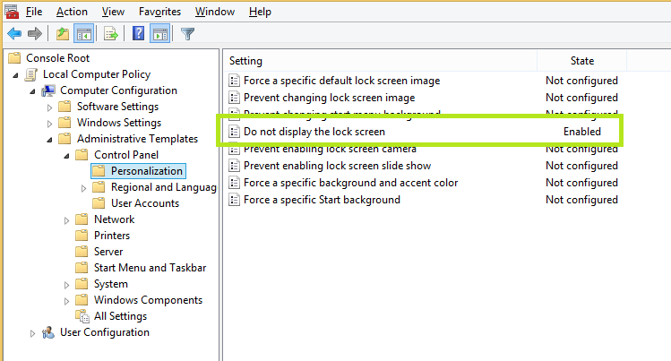The height and width of the screenshot is (361, 671).
Task: Expand the Windows Components node
Action: pyautogui.click(x=67, y=300)
